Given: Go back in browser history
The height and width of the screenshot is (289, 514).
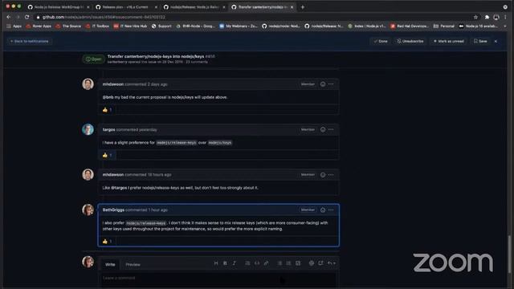Looking at the screenshot, I should tap(9, 17).
